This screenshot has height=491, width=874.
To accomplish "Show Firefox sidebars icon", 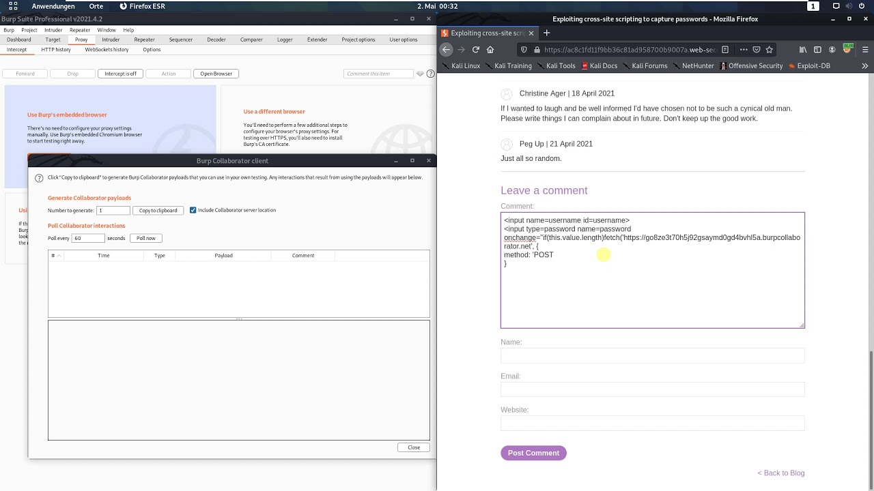I will 817,50.
